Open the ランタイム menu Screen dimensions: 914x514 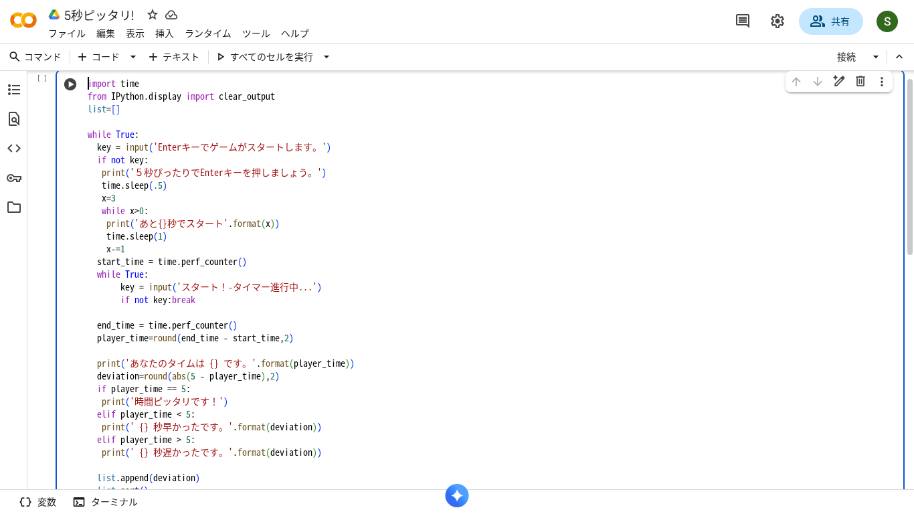pos(208,33)
